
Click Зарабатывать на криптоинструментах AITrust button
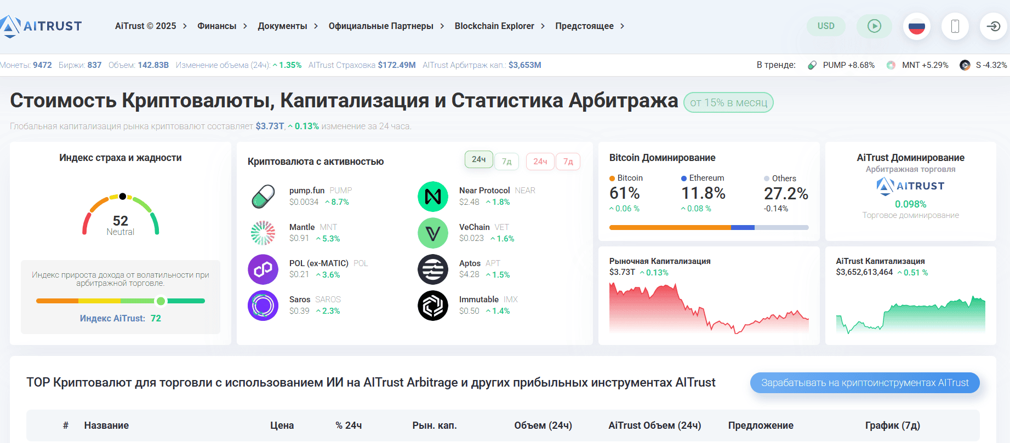(x=865, y=383)
